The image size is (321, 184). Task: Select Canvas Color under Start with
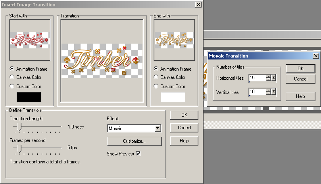tap(12, 77)
